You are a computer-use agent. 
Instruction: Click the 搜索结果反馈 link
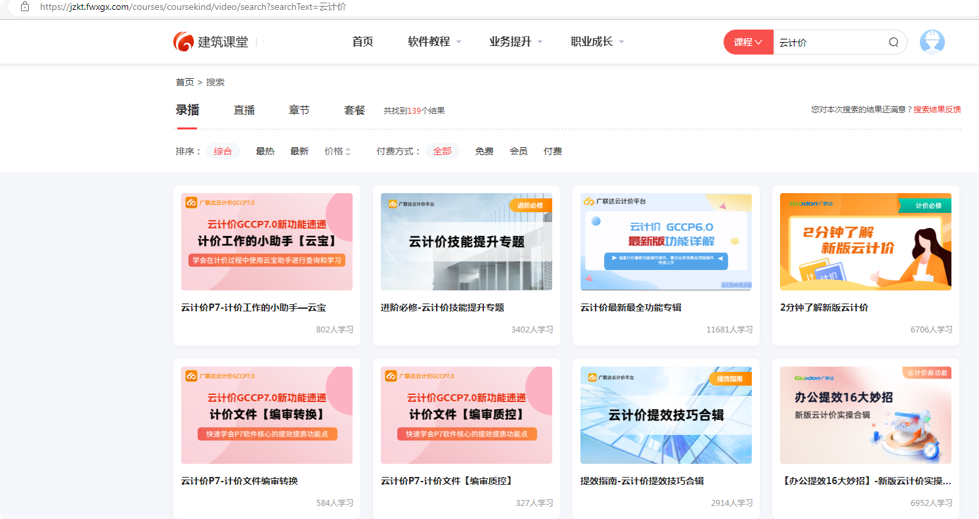point(937,110)
